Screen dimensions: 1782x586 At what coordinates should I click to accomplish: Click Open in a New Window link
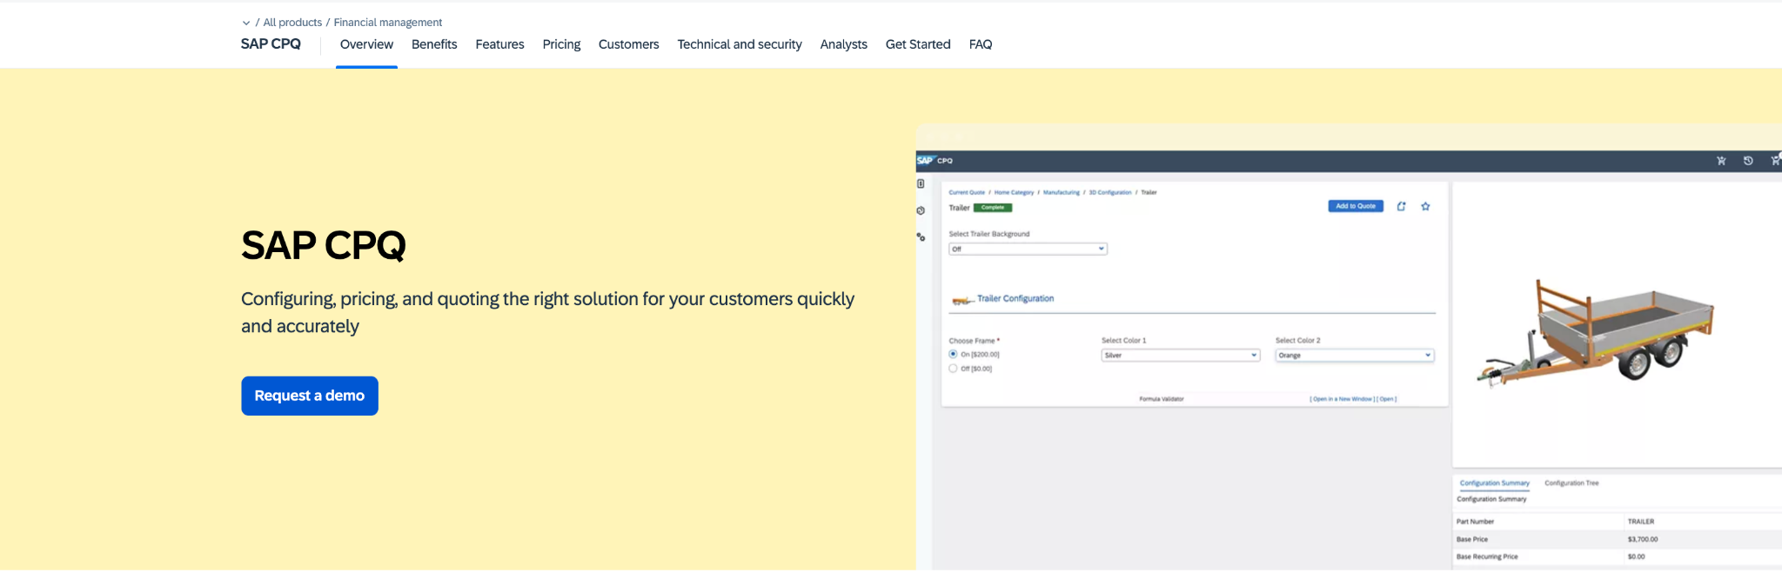click(x=1342, y=399)
